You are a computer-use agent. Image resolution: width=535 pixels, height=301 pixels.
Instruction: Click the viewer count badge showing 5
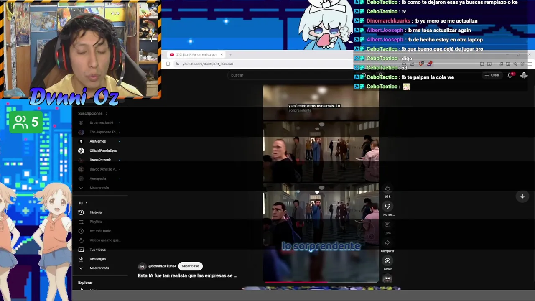[25, 122]
